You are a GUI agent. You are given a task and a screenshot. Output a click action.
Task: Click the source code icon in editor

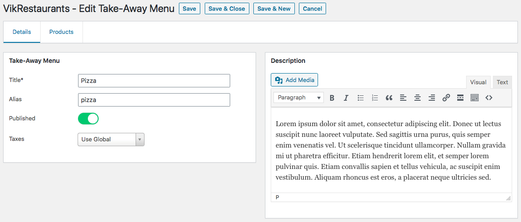tap(489, 98)
